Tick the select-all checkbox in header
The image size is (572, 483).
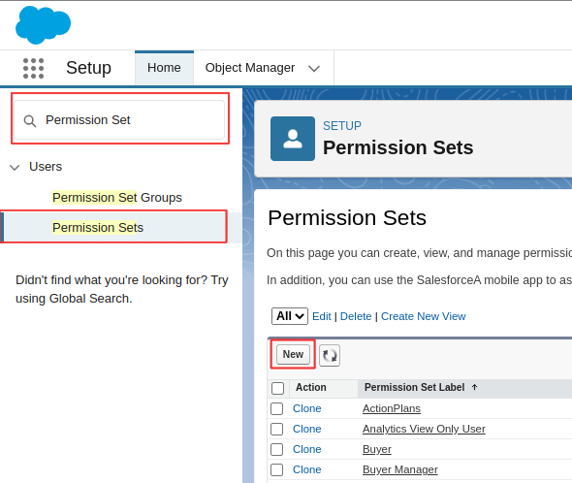(x=277, y=388)
